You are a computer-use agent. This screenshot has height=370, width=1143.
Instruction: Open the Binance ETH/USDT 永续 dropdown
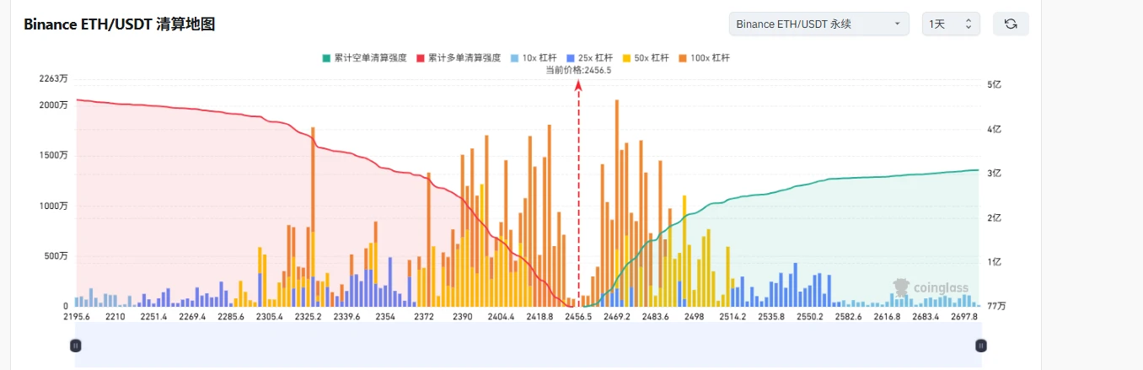click(x=818, y=24)
